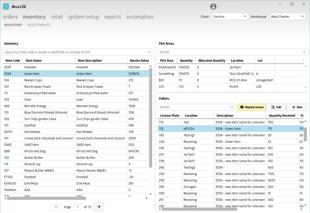Sort pallets by License Plate header
Viewport: 310px width, 213px height.
pyautogui.click(x=170, y=116)
